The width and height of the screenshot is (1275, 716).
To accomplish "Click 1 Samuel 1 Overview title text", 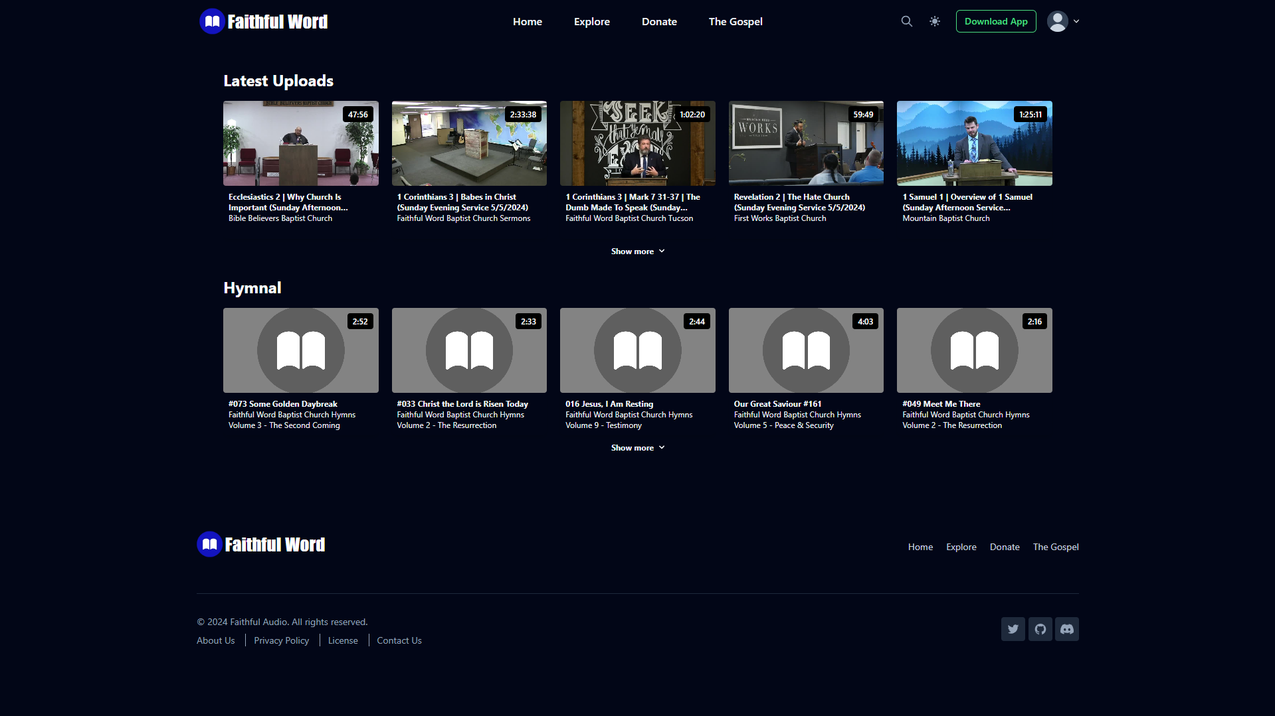I will pos(967,202).
